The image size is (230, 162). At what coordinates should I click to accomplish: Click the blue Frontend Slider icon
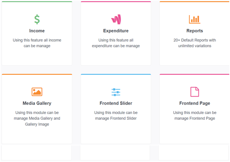[x=116, y=92]
